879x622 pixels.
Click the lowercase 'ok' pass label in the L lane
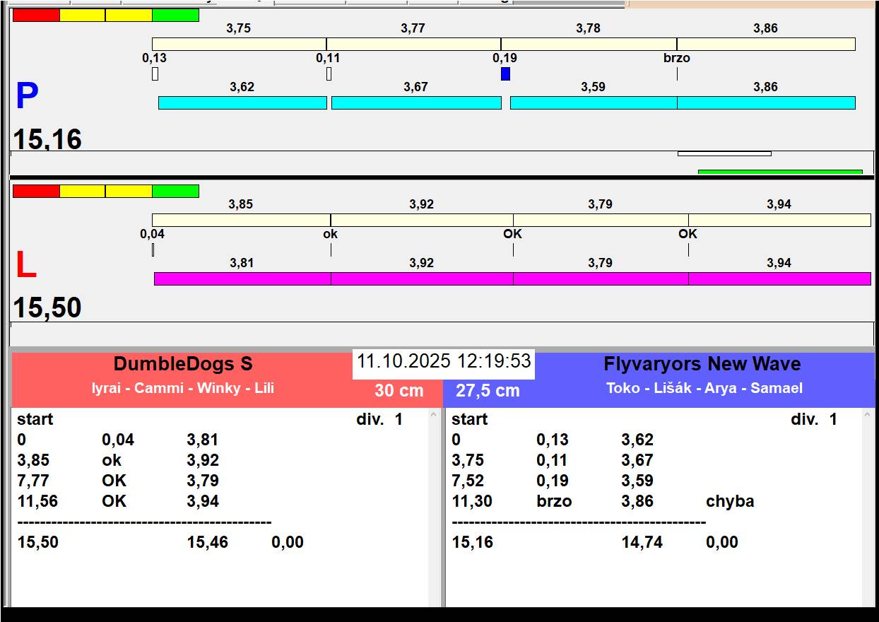click(x=330, y=234)
